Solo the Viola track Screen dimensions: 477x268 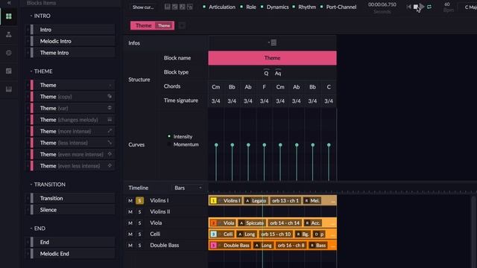point(139,223)
